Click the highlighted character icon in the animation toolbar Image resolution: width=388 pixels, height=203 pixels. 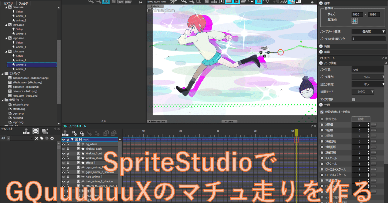236,2
